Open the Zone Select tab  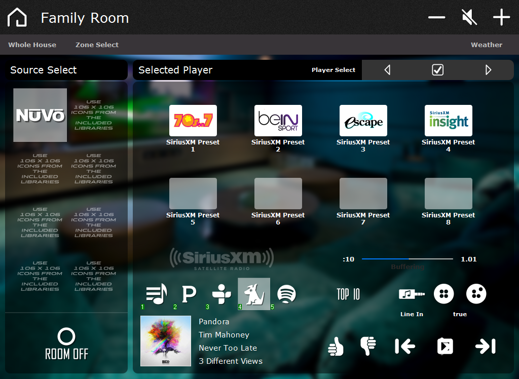point(97,45)
